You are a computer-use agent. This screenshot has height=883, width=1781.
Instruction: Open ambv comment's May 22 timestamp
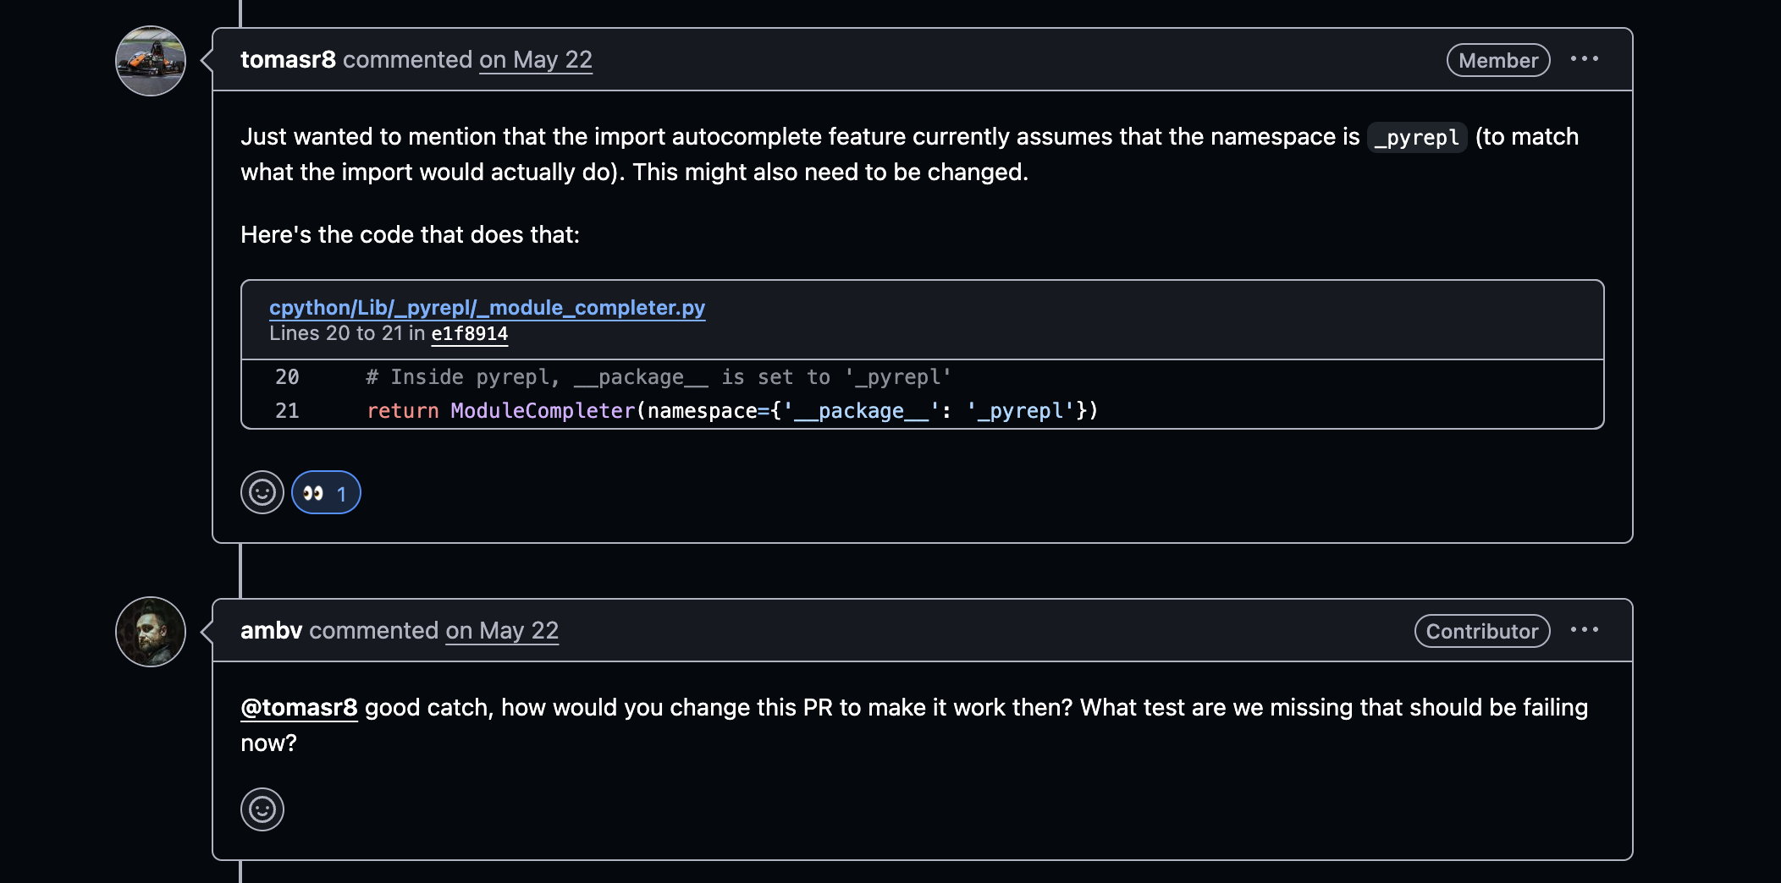tap(502, 631)
